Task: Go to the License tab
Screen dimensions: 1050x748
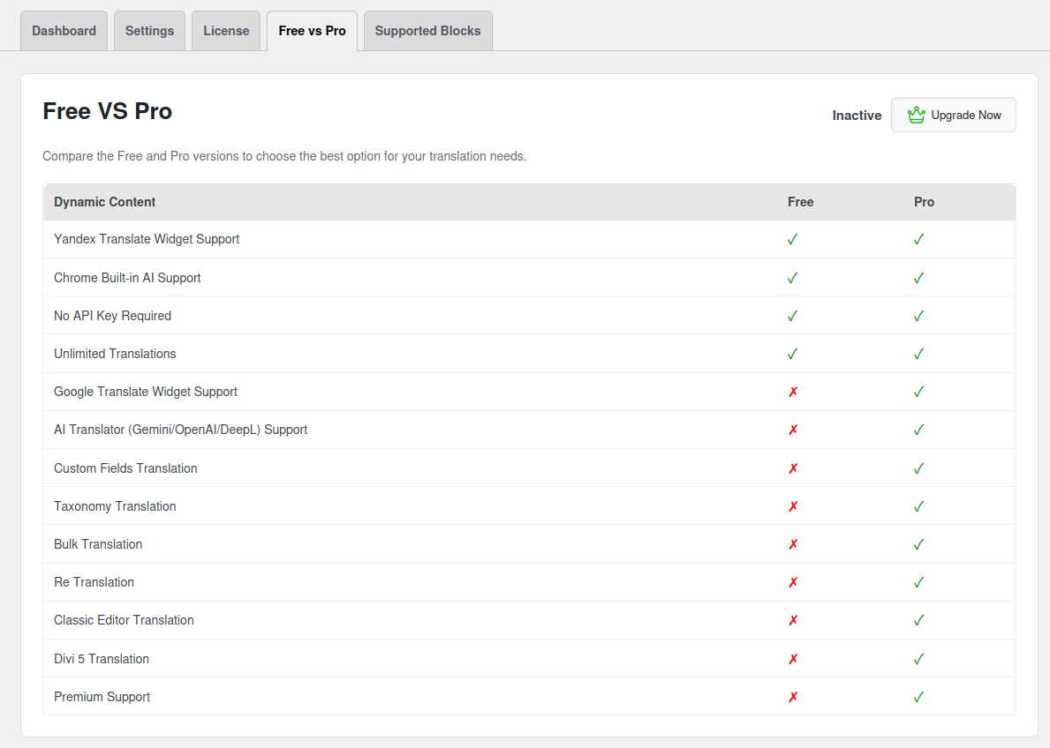Action: (226, 31)
